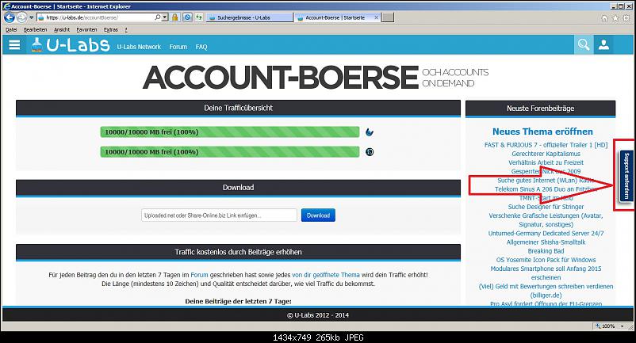Open the IE Home icon
Viewport: 636px width, 343px height.
click(604, 18)
